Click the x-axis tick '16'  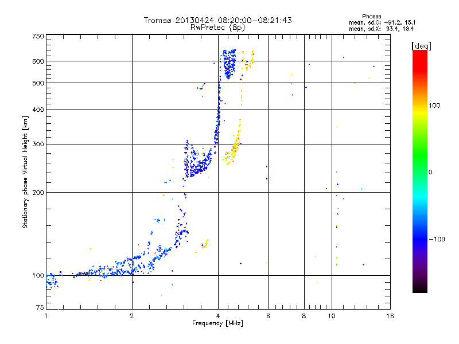390,316
